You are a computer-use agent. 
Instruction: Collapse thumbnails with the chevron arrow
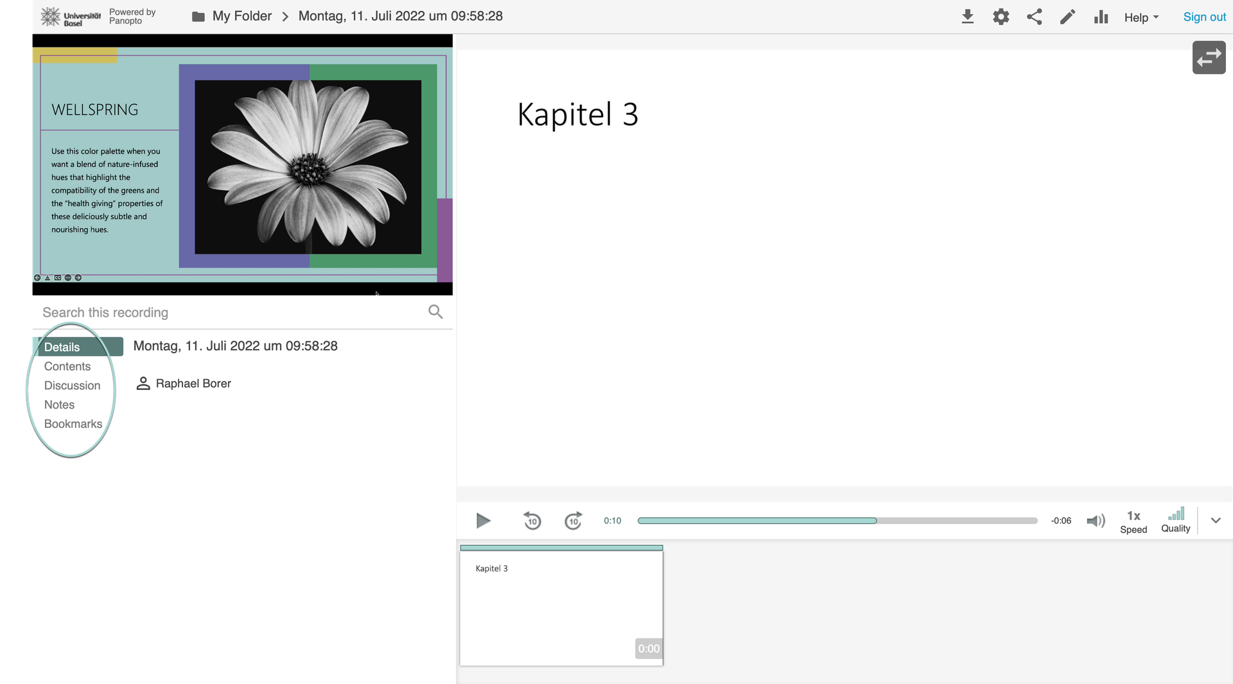1215,520
